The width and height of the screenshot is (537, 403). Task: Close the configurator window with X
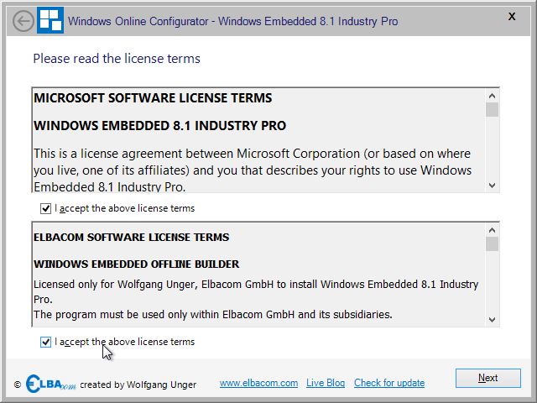pyautogui.click(x=512, y=16)
